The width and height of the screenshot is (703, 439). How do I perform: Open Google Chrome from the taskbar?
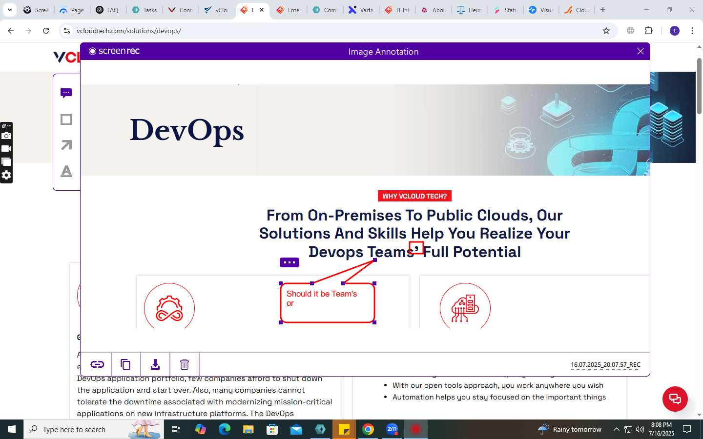368,429
